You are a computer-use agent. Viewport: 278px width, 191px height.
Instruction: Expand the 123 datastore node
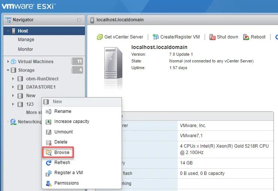click(13, 105)
